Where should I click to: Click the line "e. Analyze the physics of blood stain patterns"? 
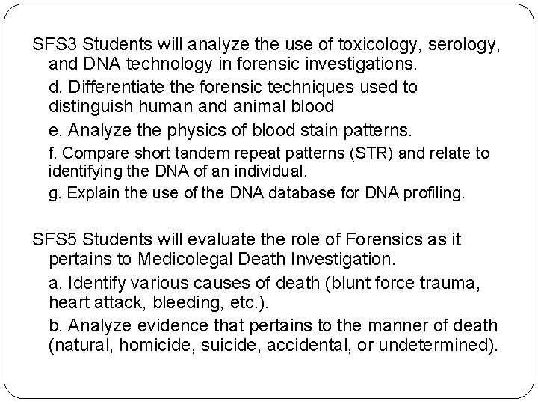(x=229, y=130)
